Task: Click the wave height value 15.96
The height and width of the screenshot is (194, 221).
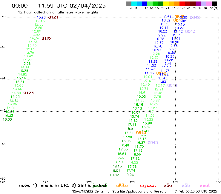Action: tap(148, 123)
